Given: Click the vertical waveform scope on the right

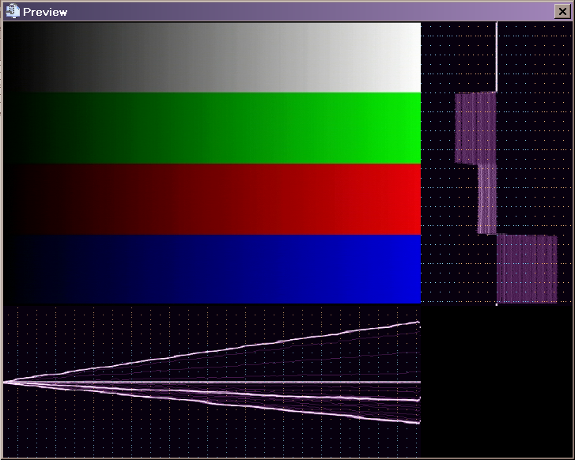Looking at the screenshot, I should coord(496,164).
